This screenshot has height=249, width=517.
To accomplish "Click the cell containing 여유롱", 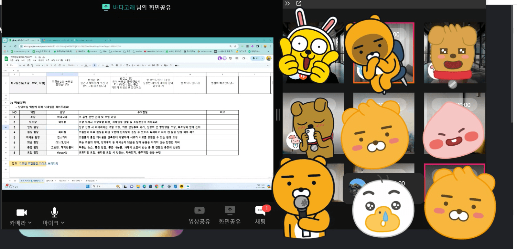I will click(62, 122).
